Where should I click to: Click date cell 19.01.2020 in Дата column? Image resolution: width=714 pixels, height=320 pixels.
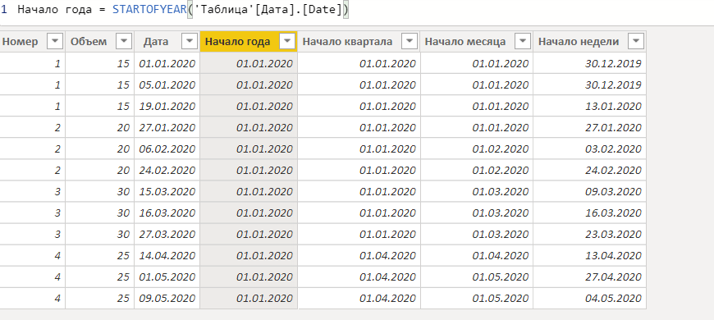pos(167,106)
